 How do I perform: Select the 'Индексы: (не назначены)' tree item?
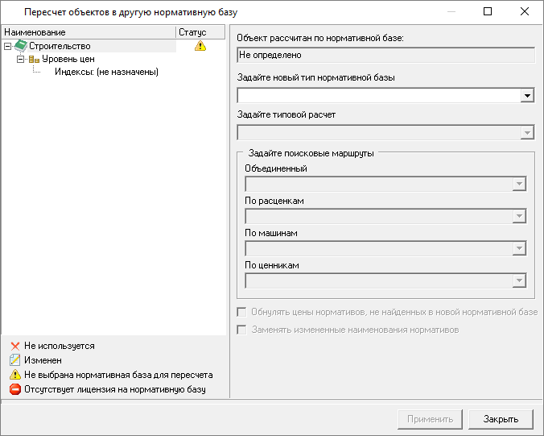click(x=106, y=72)
